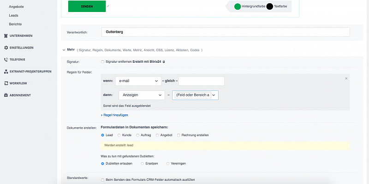Open the Extranet-Projektgruppen menu item
Image resolution: width=369 pixels, height=184 pixels.
click(30, 71)
